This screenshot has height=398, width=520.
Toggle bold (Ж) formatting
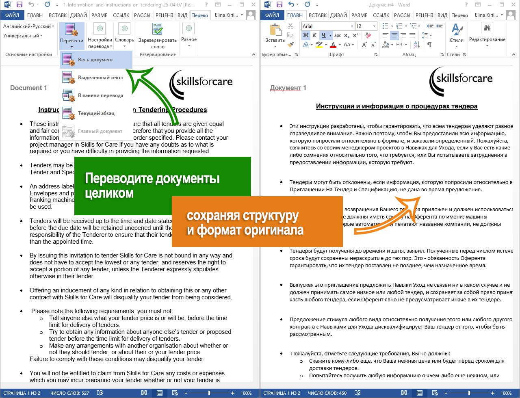click(x=306, y=35)
